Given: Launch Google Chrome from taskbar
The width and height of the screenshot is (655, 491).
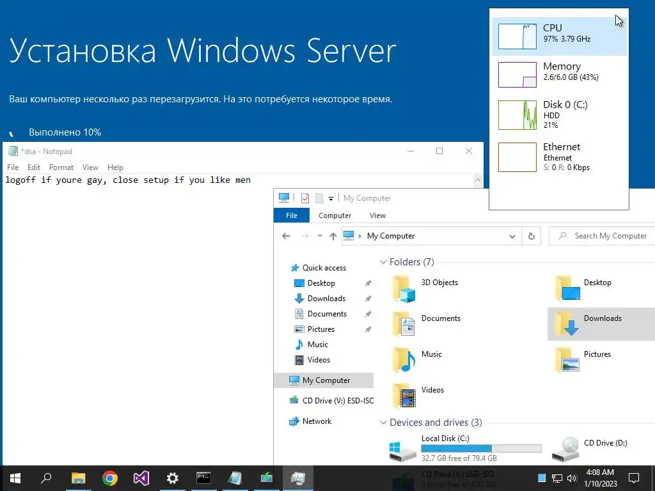Looking at the screenshot, I should point(110,478).
